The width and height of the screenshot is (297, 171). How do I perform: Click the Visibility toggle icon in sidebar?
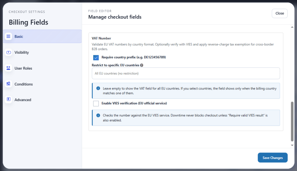point(8,52)
